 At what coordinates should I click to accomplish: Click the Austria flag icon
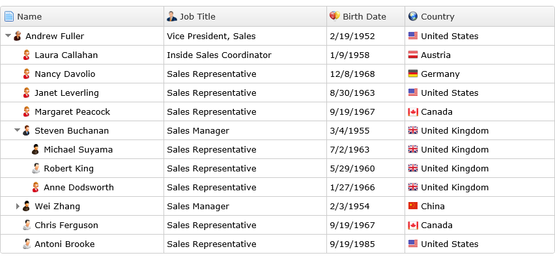tap(413, 55)
